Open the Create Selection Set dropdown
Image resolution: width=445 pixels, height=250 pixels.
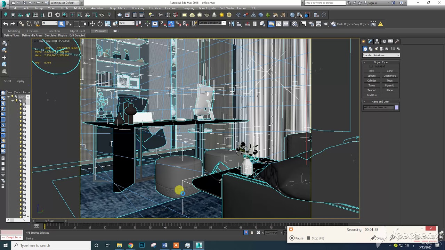[x=212, y=23]
